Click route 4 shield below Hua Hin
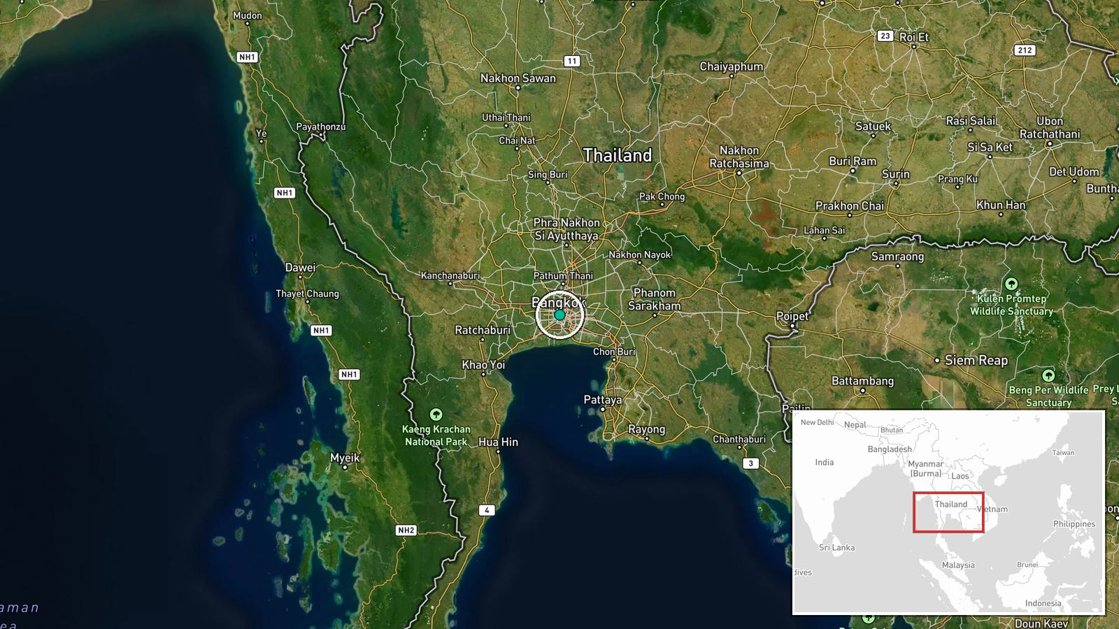1119x629 pixels. [x=487, y=510]
